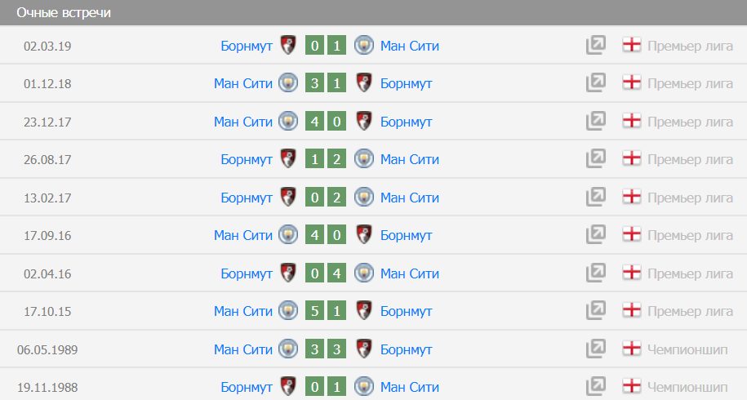
Task: Click Чемпионшип link for 19.11.1988 match
Action: tap(687, 387)
